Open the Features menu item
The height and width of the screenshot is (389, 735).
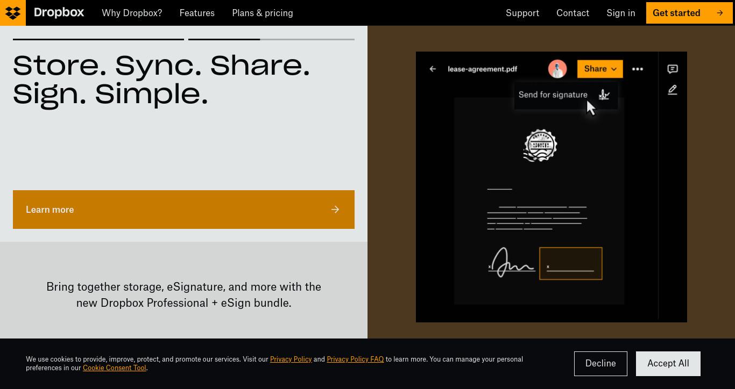point(197,13)
